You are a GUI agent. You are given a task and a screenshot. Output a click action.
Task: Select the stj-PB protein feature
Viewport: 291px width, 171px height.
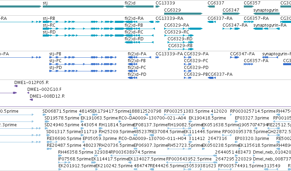(83, 57)
